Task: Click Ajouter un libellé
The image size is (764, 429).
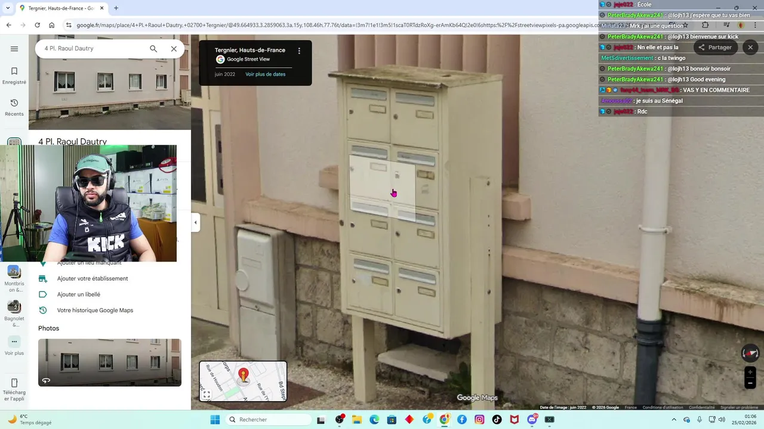Action: click(79, 294)
